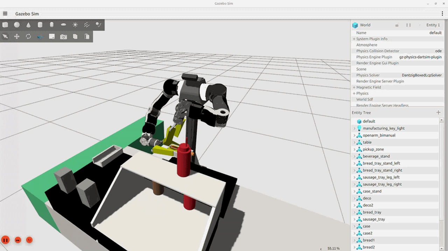Viewport: 448px width, 251px height.
Task: Pause the simulation
Action: [5, 240]
